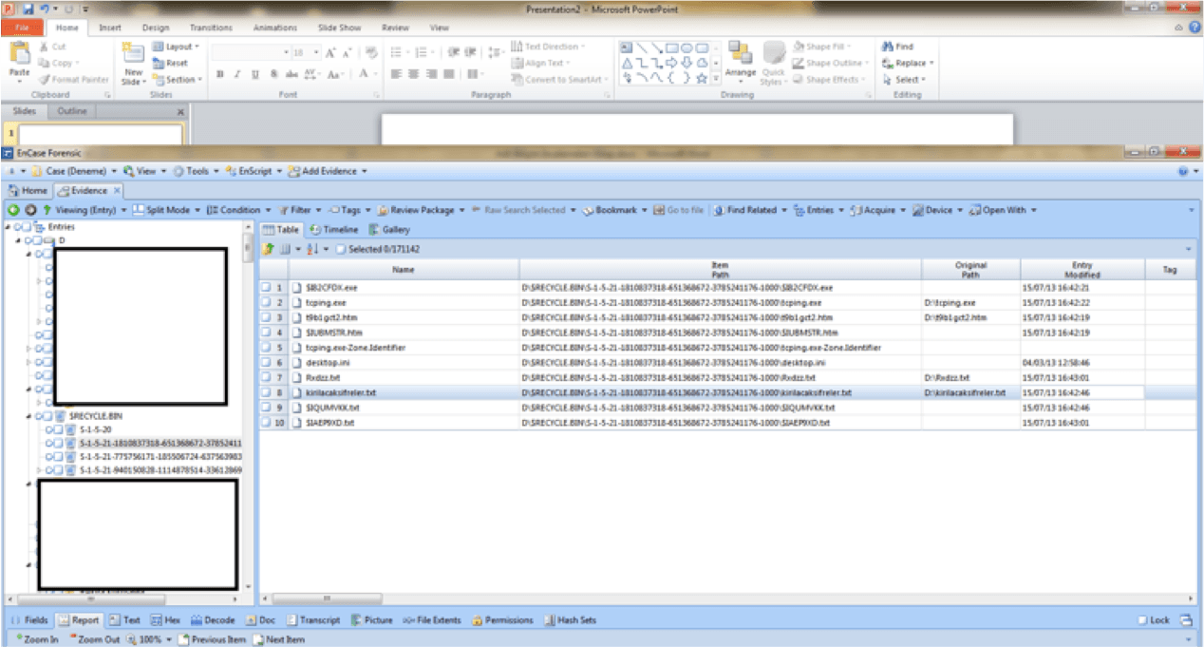
Task: Select the tcping.exe row in table
Action: click(x=327, y=302)
